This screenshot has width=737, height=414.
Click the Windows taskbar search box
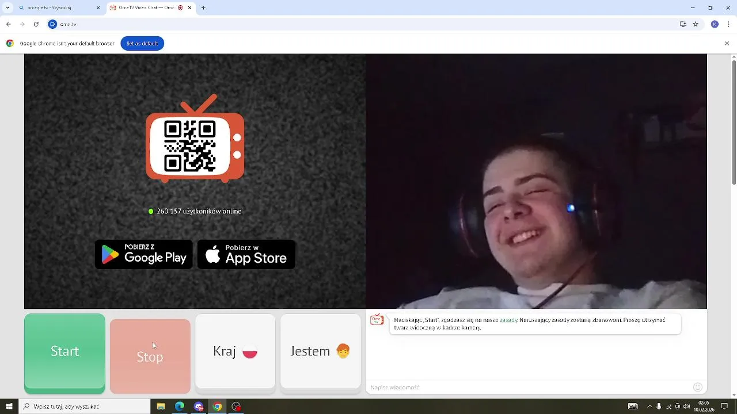(x=84, y=407)
